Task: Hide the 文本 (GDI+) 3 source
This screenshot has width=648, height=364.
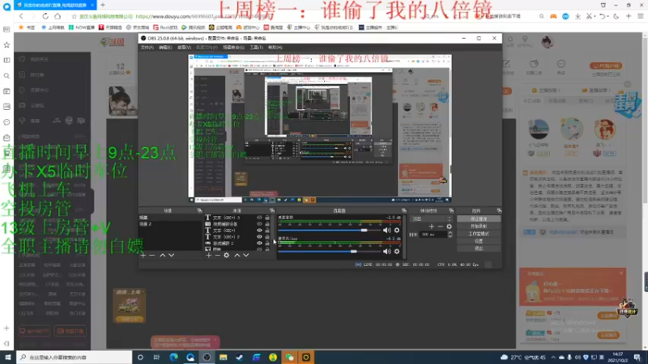Action: [259, 218]
